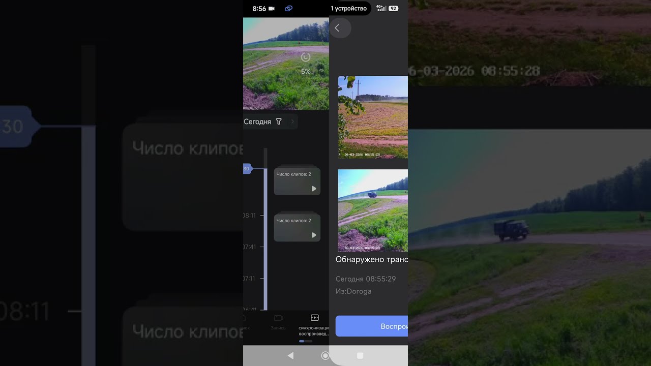Tap the page indicator under sync tab
This screenshot has width=651, height=366.
(305, 341)
